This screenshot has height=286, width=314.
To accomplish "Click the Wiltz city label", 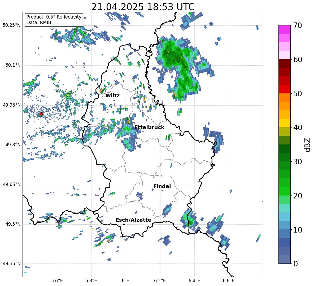I will (112, 96).
